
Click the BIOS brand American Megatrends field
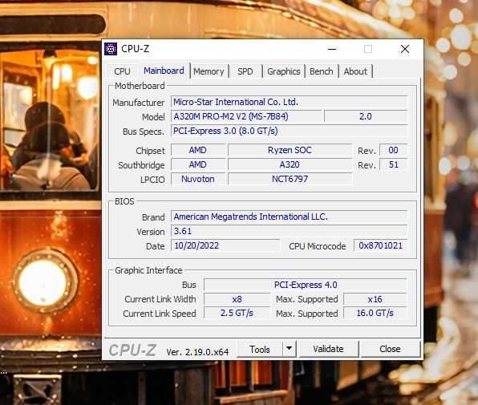[289, 217]
